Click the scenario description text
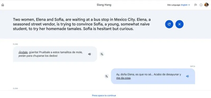The image size is (211, 98). (82, 24)
